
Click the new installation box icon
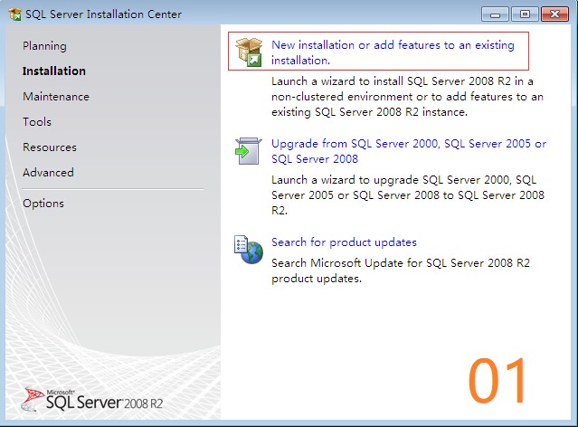click(249, 52)
